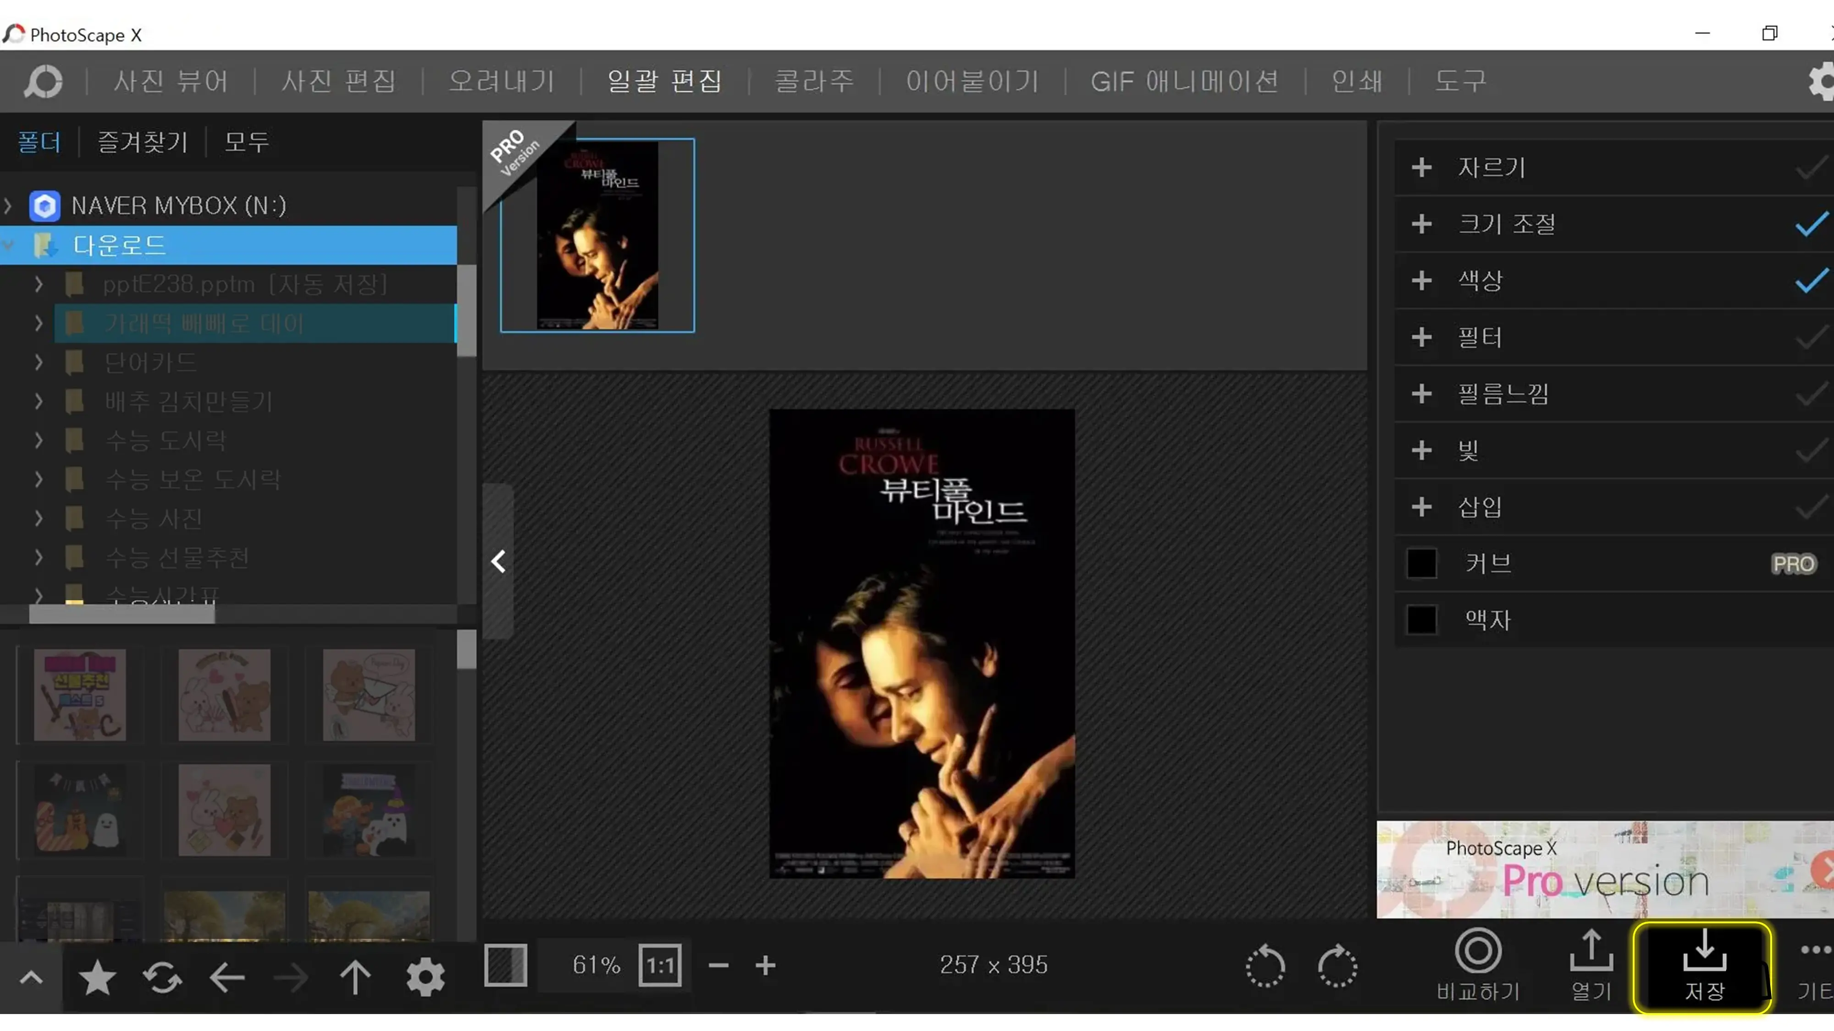Open the more options (기타) dots icon
This screenshot has width=1834, height=1031.
1816,950
